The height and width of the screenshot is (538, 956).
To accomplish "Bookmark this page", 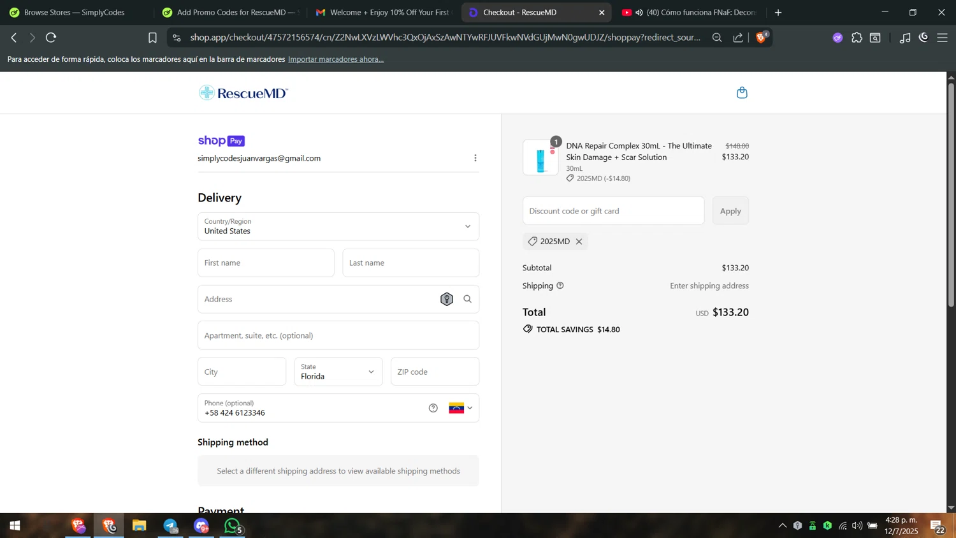I will point(152,38).
